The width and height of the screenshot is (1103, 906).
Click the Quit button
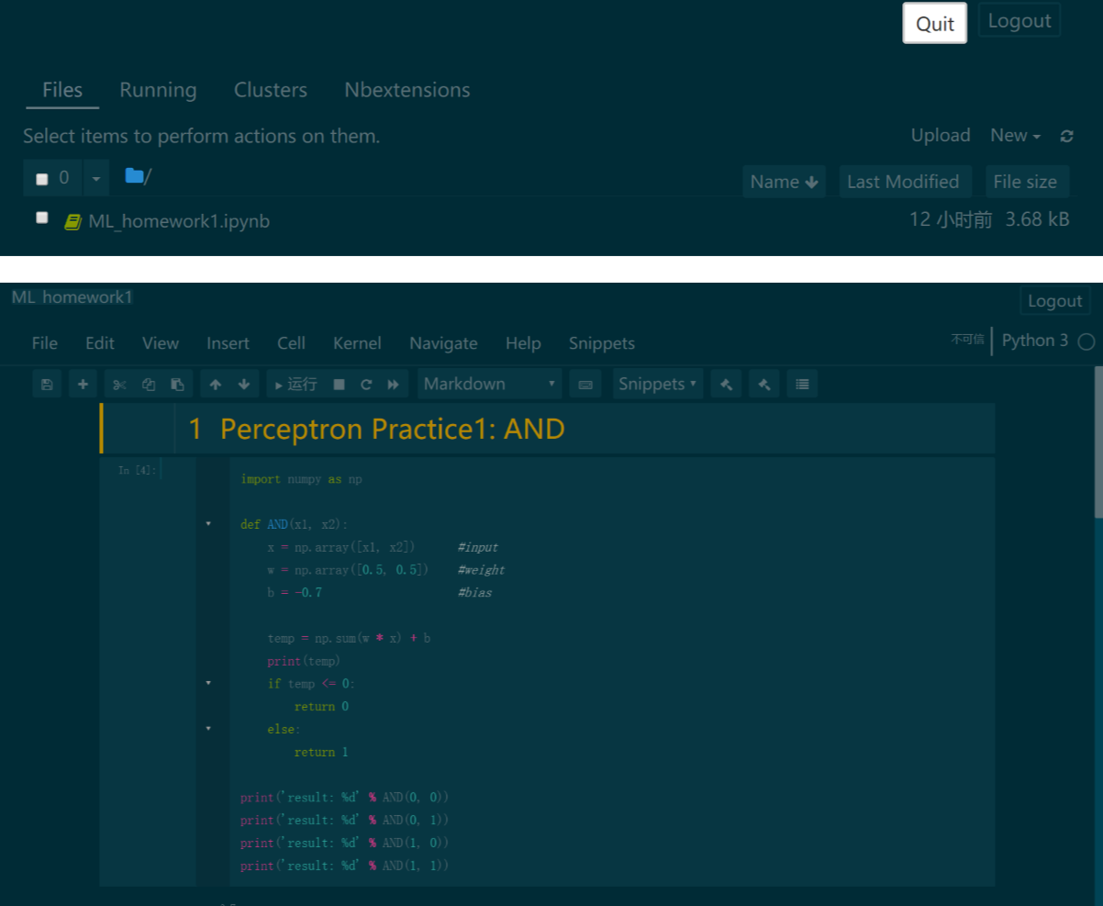(x=935, y=23)
